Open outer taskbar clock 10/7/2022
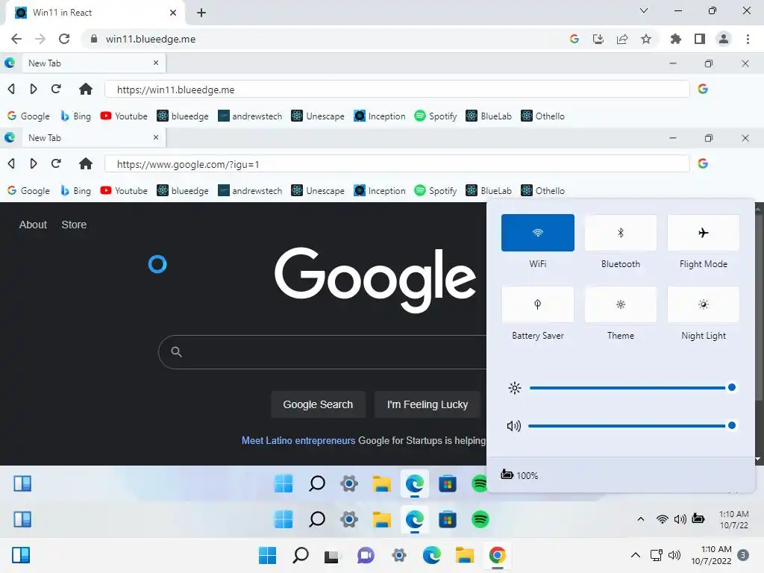Viewport: 764px width, 573px height. [711, 555]
